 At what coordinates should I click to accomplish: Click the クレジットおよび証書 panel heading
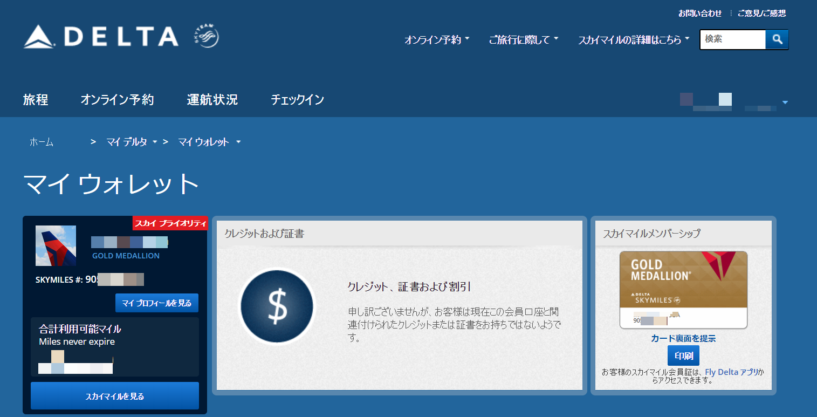coord(264,233)
